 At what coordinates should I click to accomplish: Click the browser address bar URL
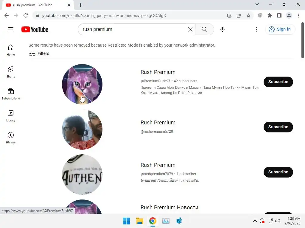point(104,15)
